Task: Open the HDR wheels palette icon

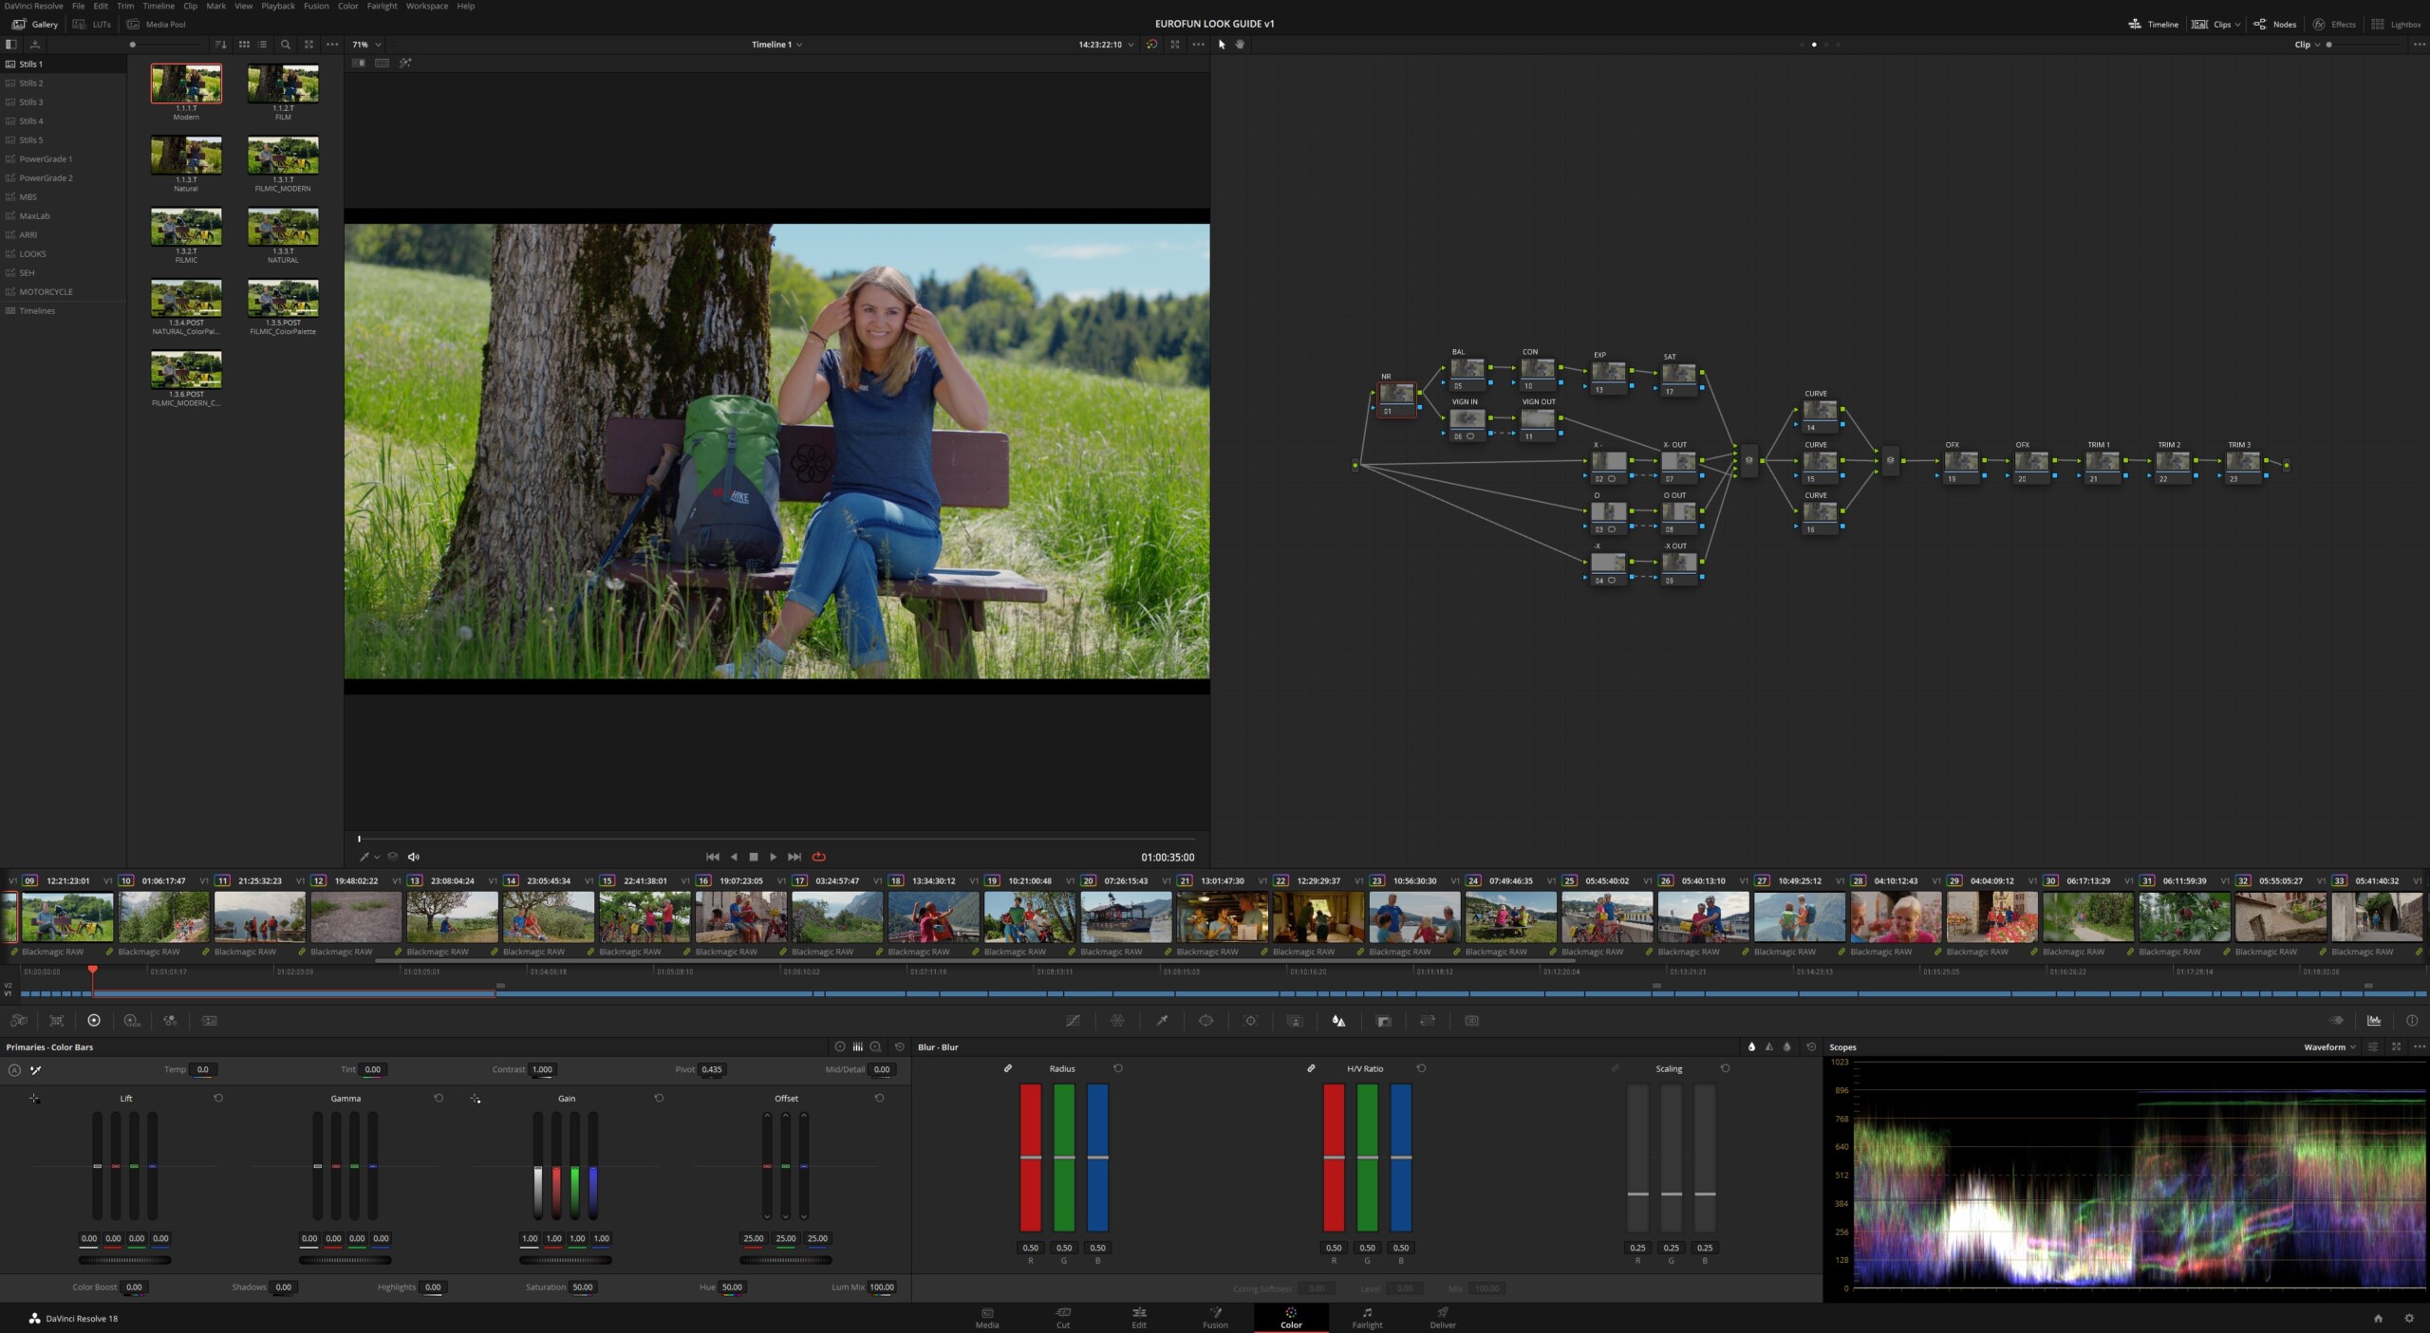Action: pos(131,1021)
